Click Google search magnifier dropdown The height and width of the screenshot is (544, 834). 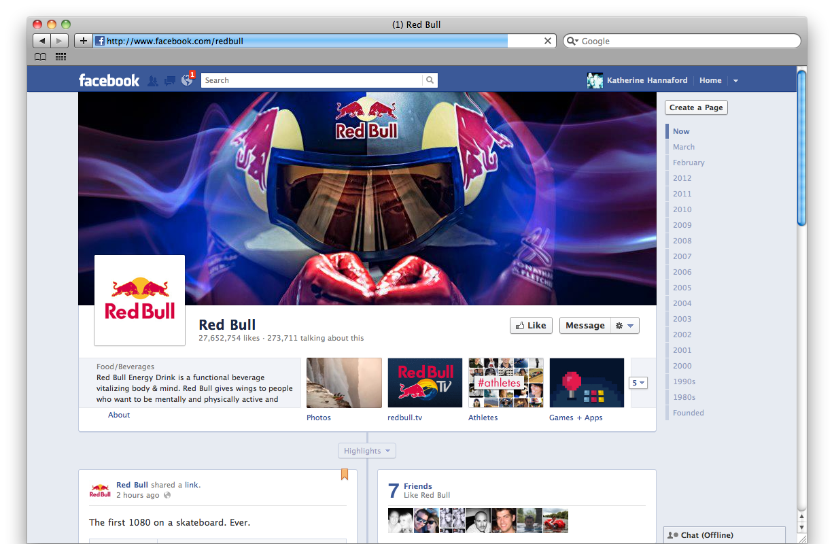(572, 41)
